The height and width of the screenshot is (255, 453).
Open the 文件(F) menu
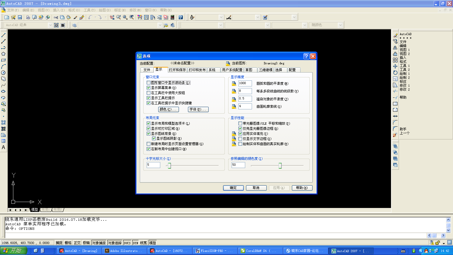tap(13, 10)
